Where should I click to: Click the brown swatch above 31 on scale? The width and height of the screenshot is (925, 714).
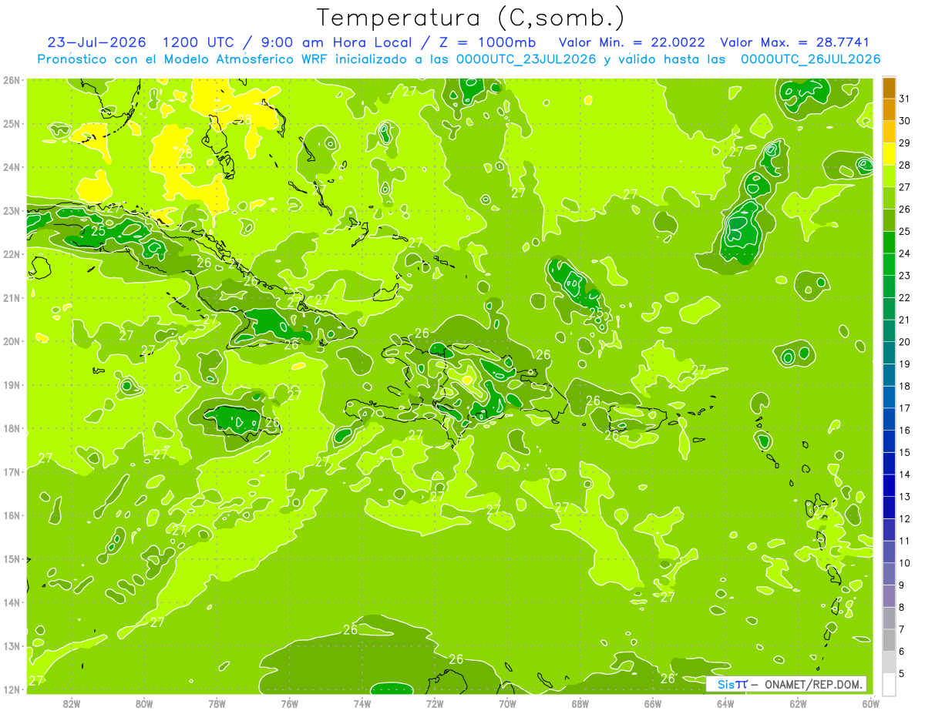coord(890,89)
